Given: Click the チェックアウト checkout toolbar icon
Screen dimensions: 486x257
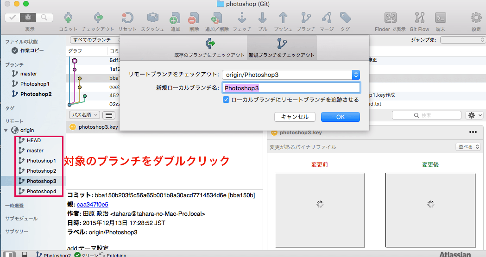Looking at the screenshot, I should (98, 18).
